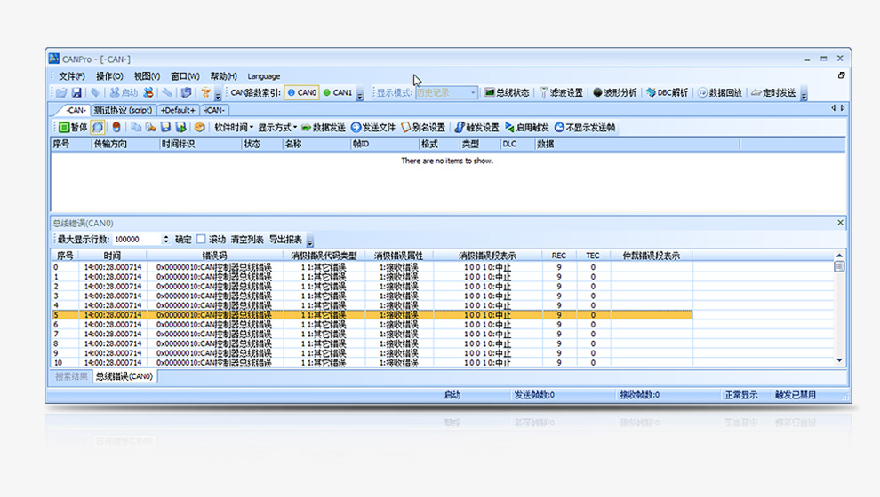Open the help question-mark icon
The image size is (880, 497).
pos(205,92)
